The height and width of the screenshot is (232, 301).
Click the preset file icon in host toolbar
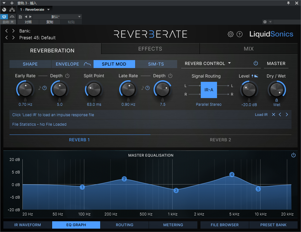(x=20, y=17)
